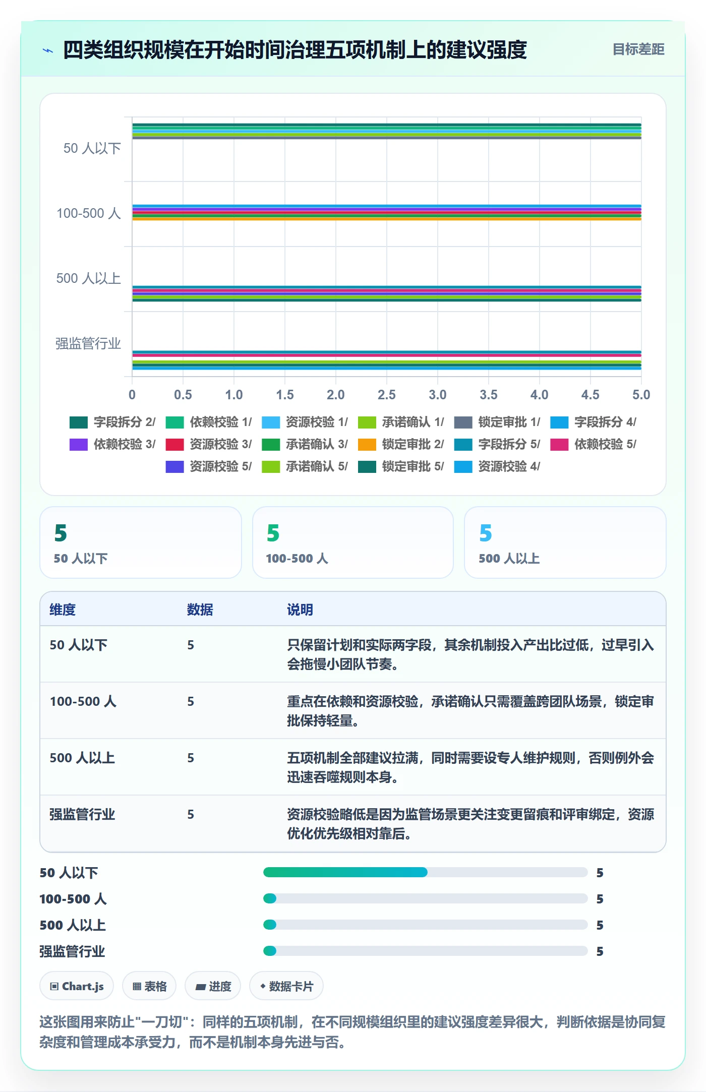The image size is (706, 1092).
Task: Hide the 资源校验 5/ legend entry
Action: pos(209,466)
